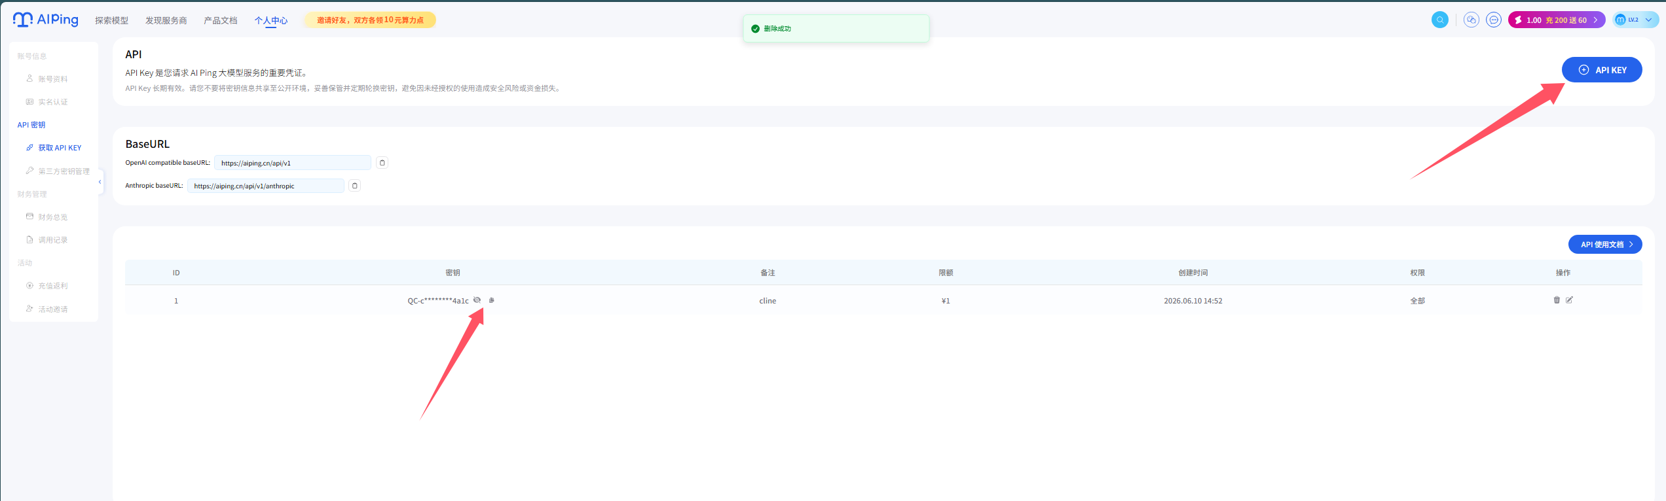Click the blue search icon in the header
Image resolution: width=1666 pixels, height=501 pixels.
[1439, 20]
